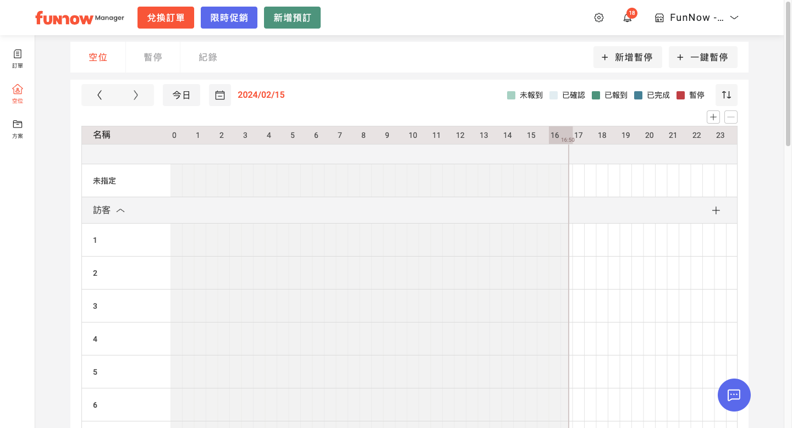Click the page vertical scrollbar
Viewport: 792px width, 428px height.
pyautogui.click(x=788, y=74)
